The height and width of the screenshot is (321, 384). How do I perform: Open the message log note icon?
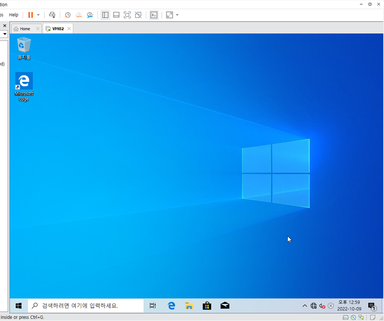372,317
